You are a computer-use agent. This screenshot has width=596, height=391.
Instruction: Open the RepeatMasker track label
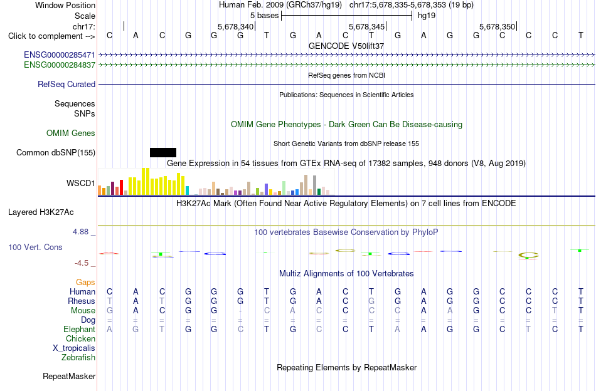pyautogui.click(x=69, y=376)
